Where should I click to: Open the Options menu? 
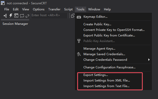click(39, 9)
